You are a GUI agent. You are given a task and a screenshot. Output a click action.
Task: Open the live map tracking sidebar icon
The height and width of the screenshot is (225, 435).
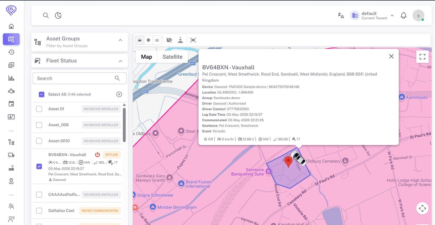(11, 39)
